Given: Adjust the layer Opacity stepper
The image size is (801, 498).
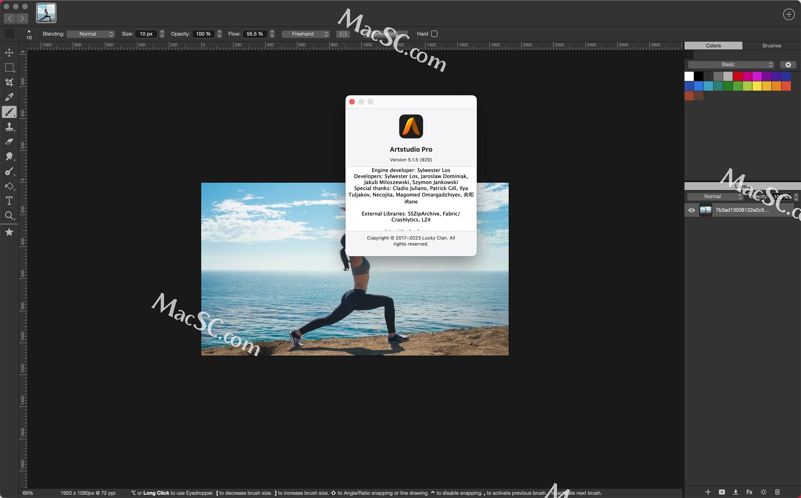Looking at the screenshot, I should point(796,197).
